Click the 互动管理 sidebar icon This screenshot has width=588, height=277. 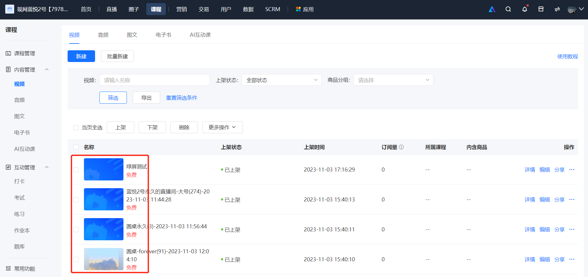click(8, 167)
